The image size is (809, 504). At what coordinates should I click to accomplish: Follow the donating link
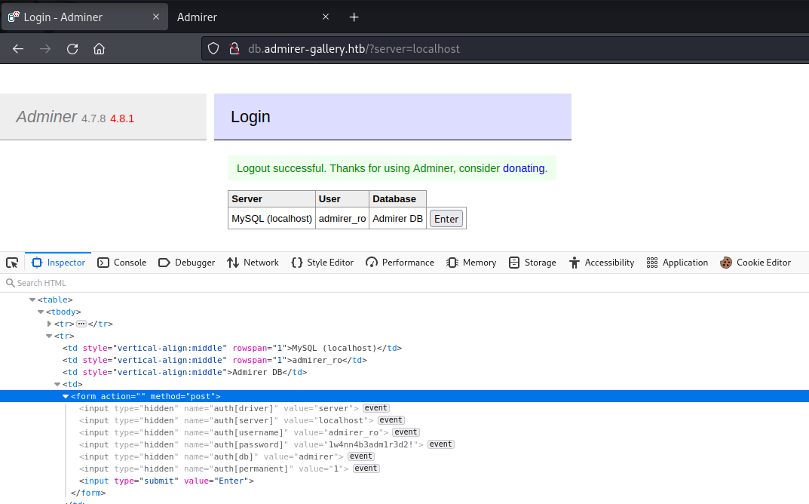coord(523,168)
